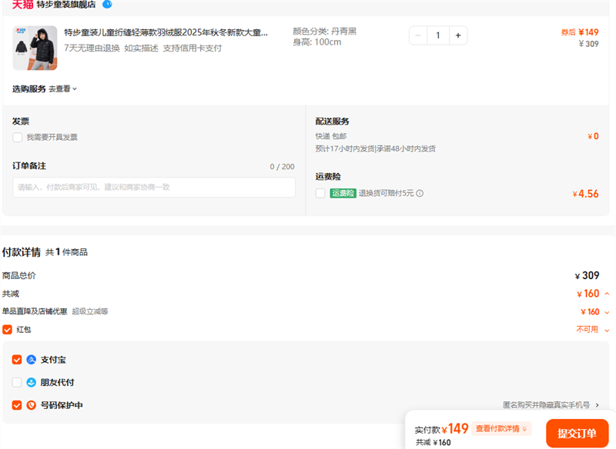Expand 选购服务 via 去查看 dropdown
The width and height of the screenshot is (616, 449).
63,89
